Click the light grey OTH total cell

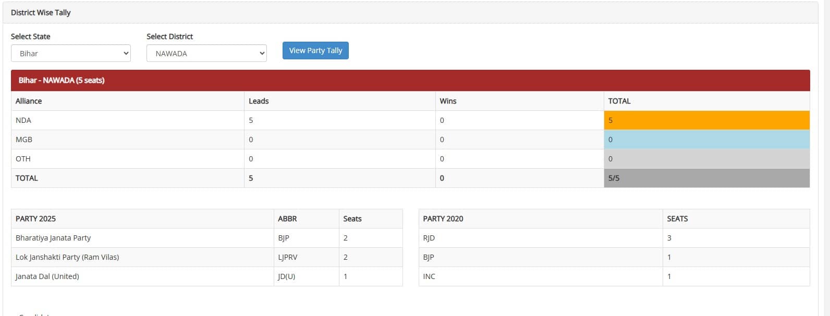[706, 159]
